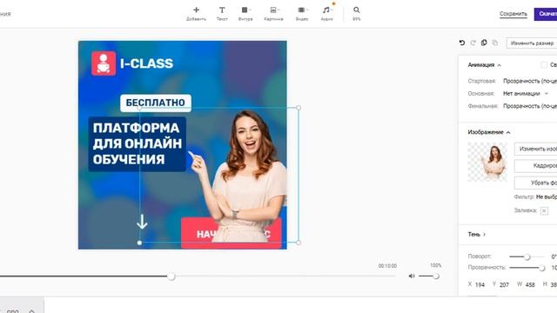The width and height of the screenshot is (557, 313).
Task: Open the Картинка image tool
Action: (273, 14)
